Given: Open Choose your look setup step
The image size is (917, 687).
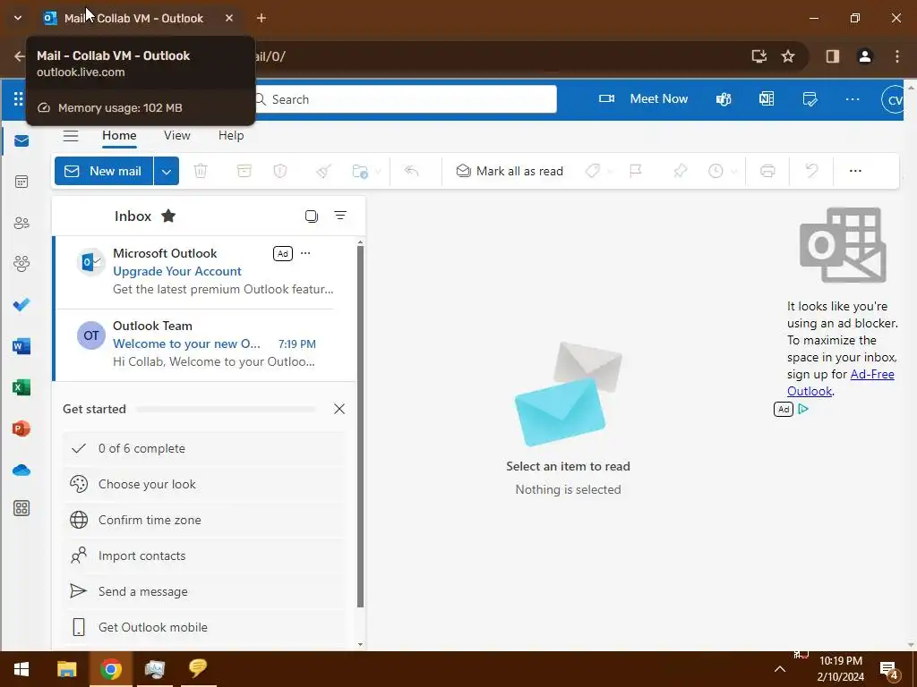Looking at the screenshot, I should coord(203,484).
